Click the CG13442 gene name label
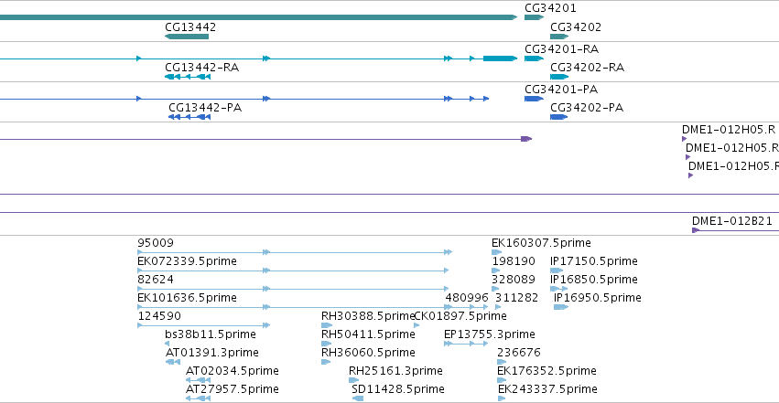779x403 pixels. click(190, 27)
